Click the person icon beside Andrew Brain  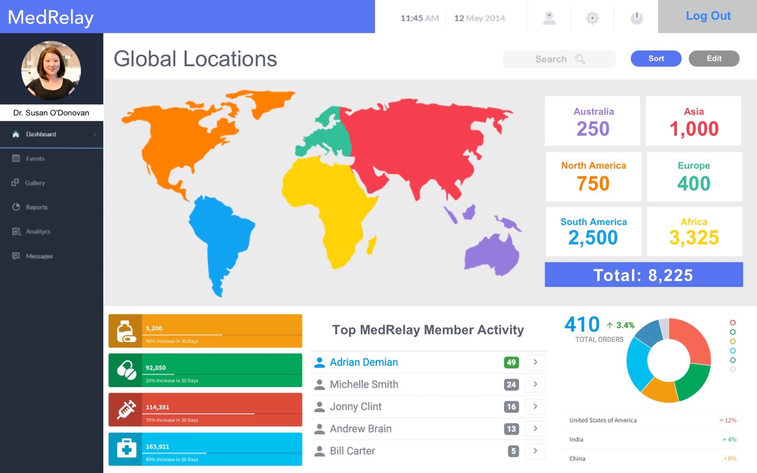point(320,429)
